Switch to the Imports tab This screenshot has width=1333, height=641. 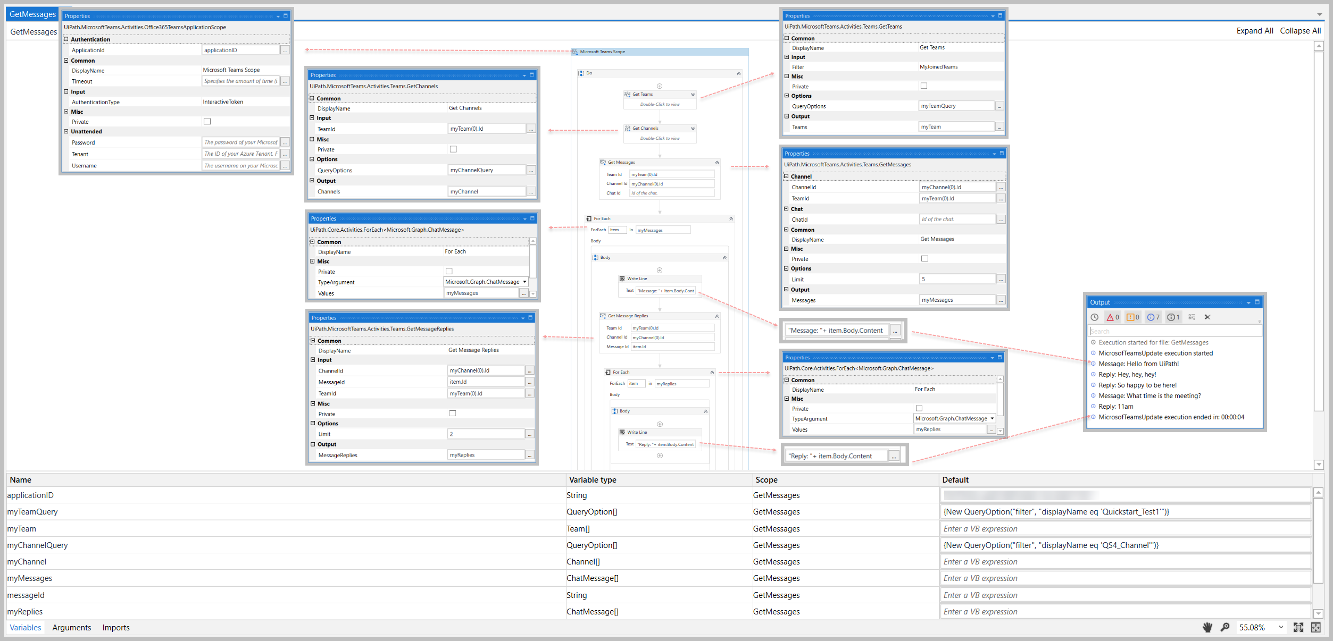[116, 628]
